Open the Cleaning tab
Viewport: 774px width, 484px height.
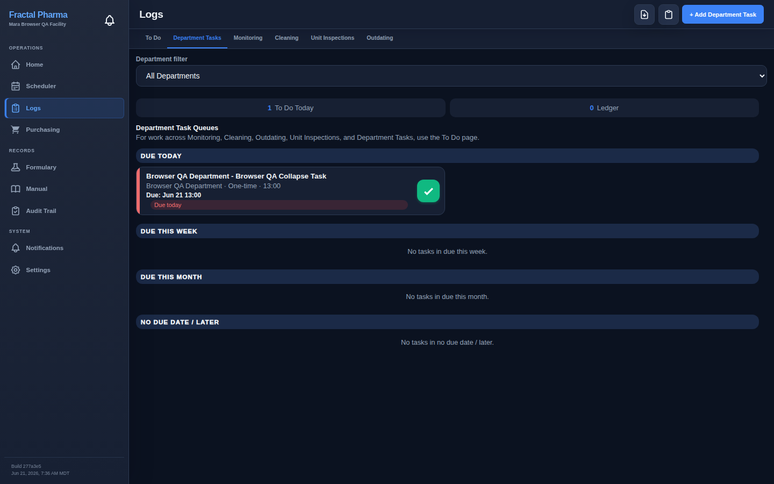click(x=286, y=38)
